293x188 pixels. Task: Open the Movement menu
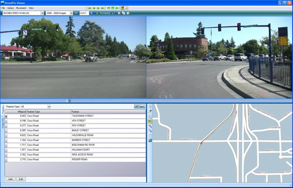point(21,8)
